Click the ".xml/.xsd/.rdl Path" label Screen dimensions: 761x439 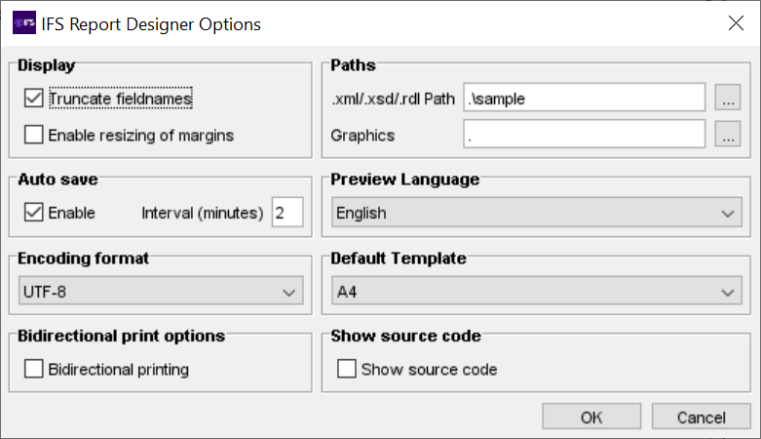tap(393, 99)
